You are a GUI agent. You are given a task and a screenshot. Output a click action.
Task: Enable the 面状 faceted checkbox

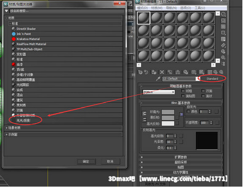(203, 96)
